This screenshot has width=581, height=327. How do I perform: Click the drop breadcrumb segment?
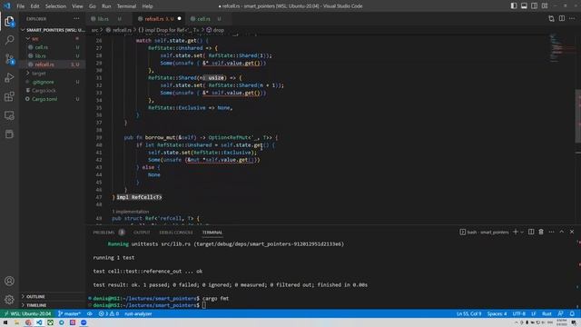(x=215, y=30)
